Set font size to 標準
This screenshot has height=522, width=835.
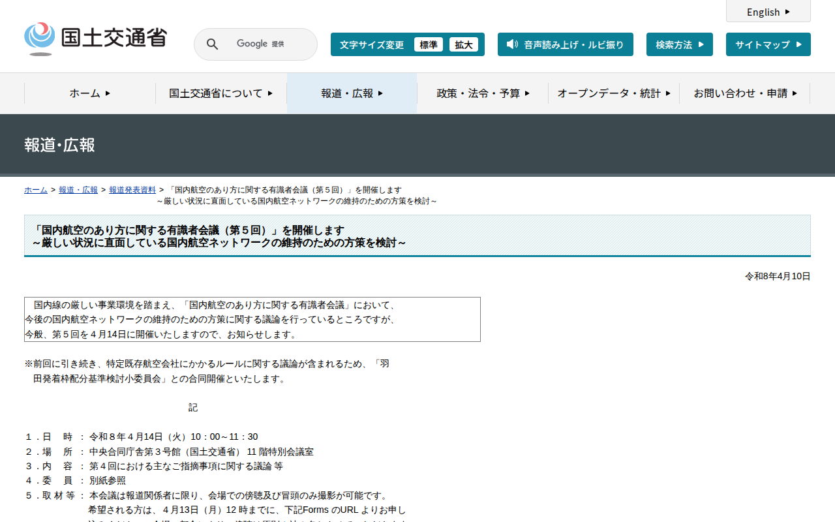pyautogui.click(x=429, y=44)
